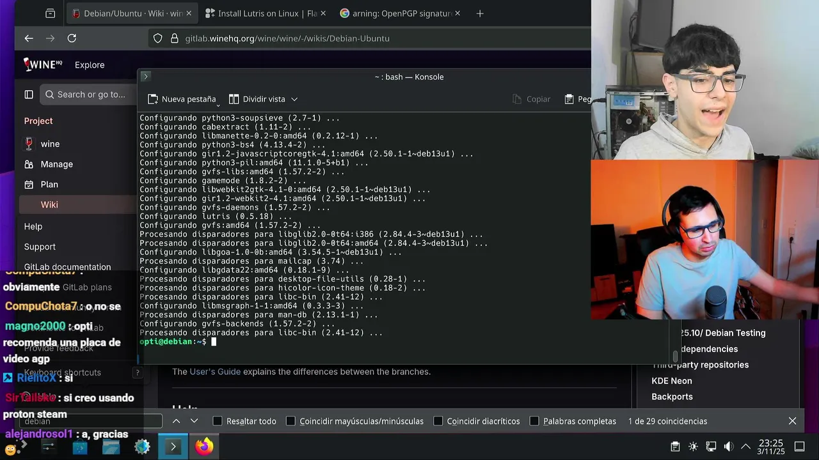Open Discover store icon in taskbar
The width and height of the screenshot is (819, 460).
point(80,447)
